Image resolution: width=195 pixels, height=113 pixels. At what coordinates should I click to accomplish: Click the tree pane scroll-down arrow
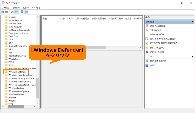tap(38, 104)
